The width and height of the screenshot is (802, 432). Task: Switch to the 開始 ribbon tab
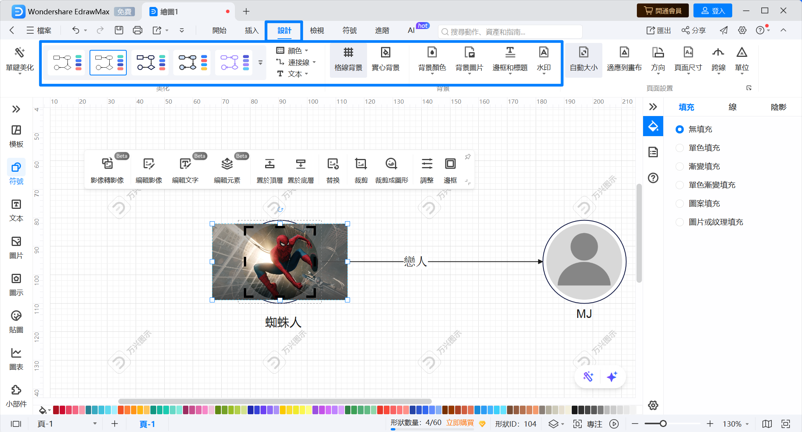pos(219,30)
